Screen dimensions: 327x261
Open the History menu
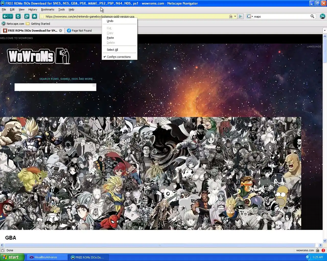click(33, 9)
